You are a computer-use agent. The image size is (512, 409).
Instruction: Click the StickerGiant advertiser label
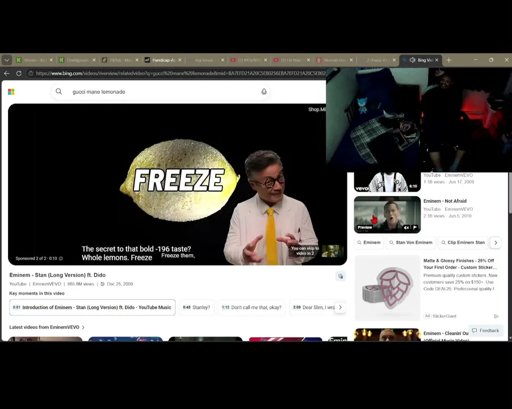click(444, 316)
